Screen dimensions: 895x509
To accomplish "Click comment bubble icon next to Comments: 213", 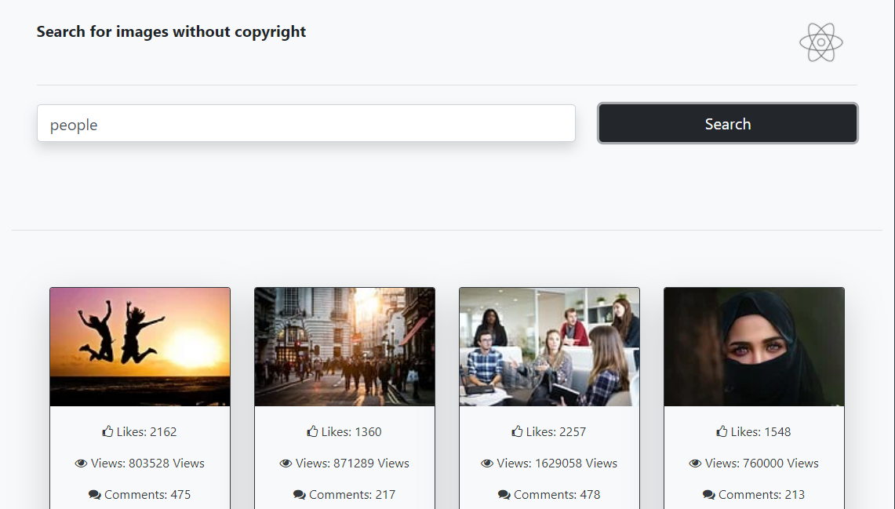I will (x=709, y=495).
